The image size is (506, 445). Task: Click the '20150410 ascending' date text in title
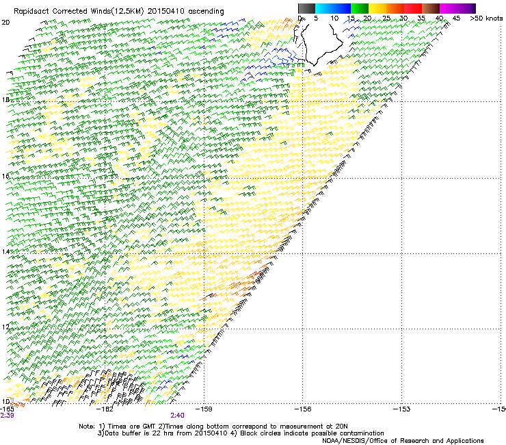tap(186, 12)
